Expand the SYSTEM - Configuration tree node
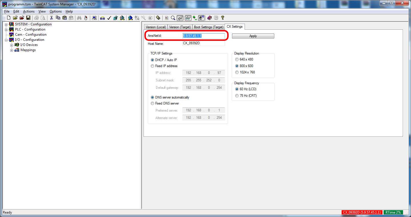 click(6, 25)
